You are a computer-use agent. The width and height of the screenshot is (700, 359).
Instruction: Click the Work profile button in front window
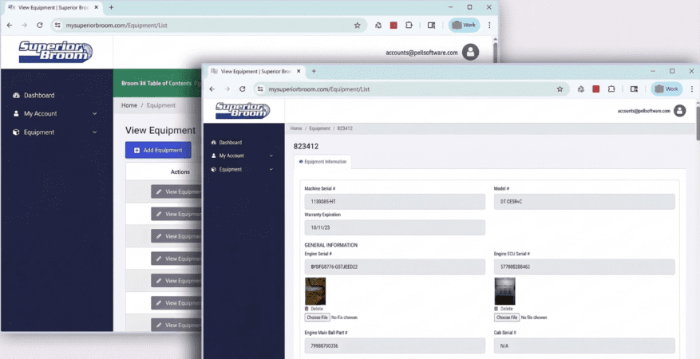[x=666, y=89]
